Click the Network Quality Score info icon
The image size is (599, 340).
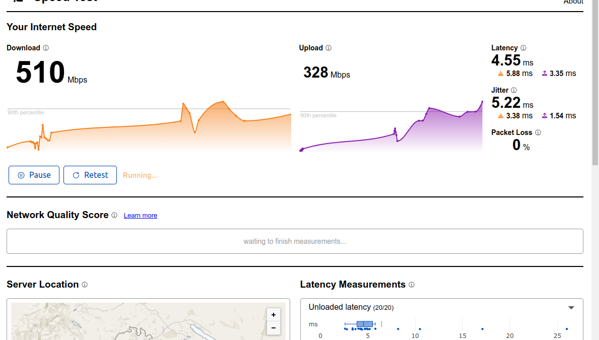115,215
